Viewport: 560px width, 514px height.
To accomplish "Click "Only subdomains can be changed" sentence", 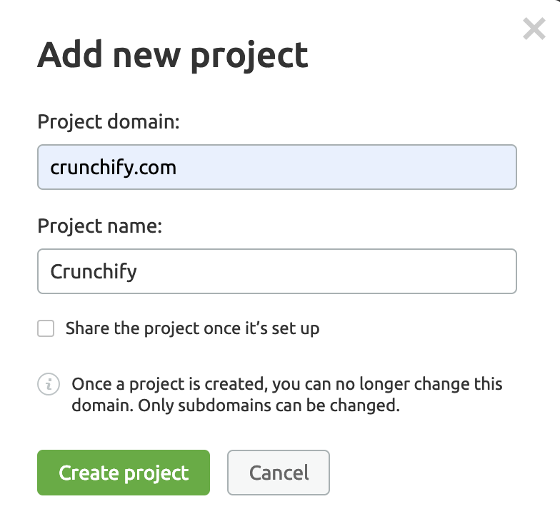I will (x=269, y=405).
